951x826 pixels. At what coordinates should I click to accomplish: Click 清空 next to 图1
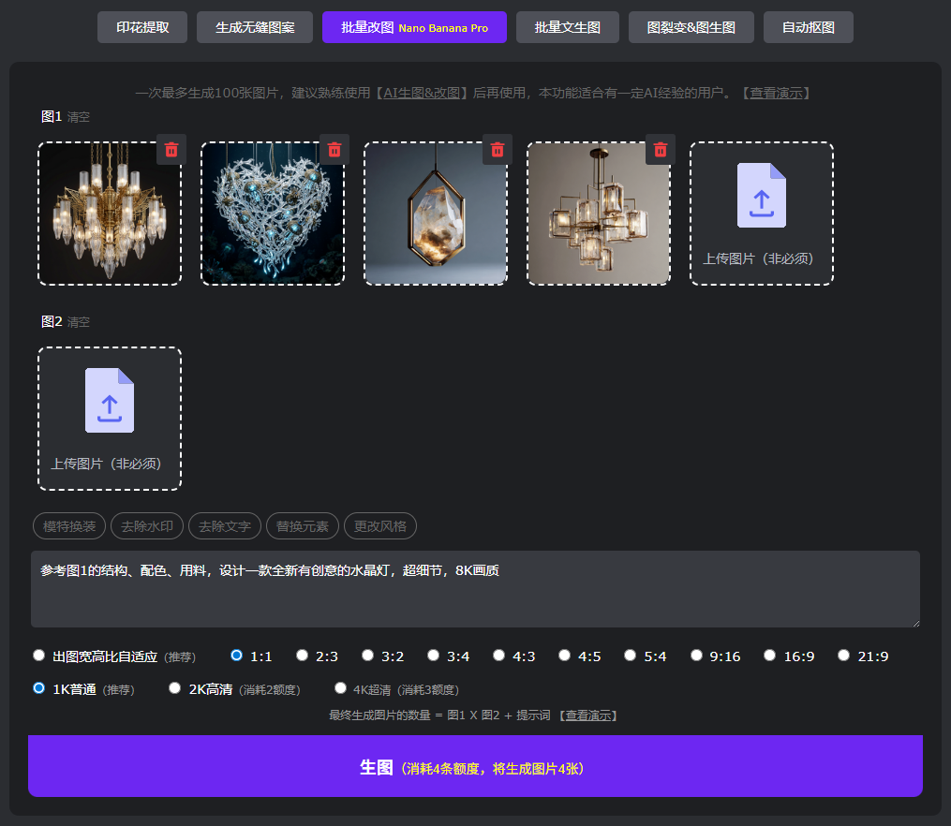[x=79, y=117]
